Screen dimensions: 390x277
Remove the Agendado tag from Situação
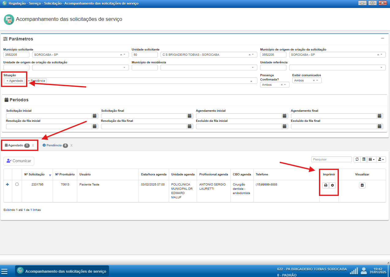(x=7, y=81)
